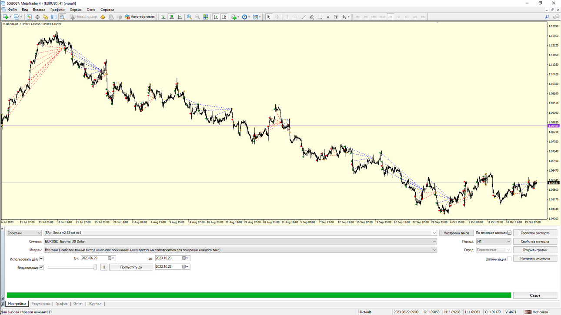
Task: Select the text label 'T' tool
Action: pyautogui.click(x=336, y=17)
